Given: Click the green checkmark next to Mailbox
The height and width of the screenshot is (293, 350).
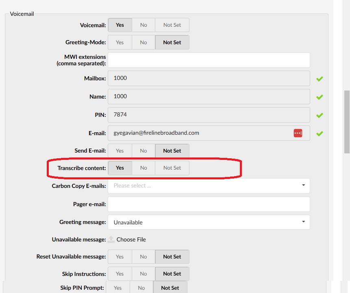Looking at the screenshot, I should pyautogui.click(x=320, y=79).
